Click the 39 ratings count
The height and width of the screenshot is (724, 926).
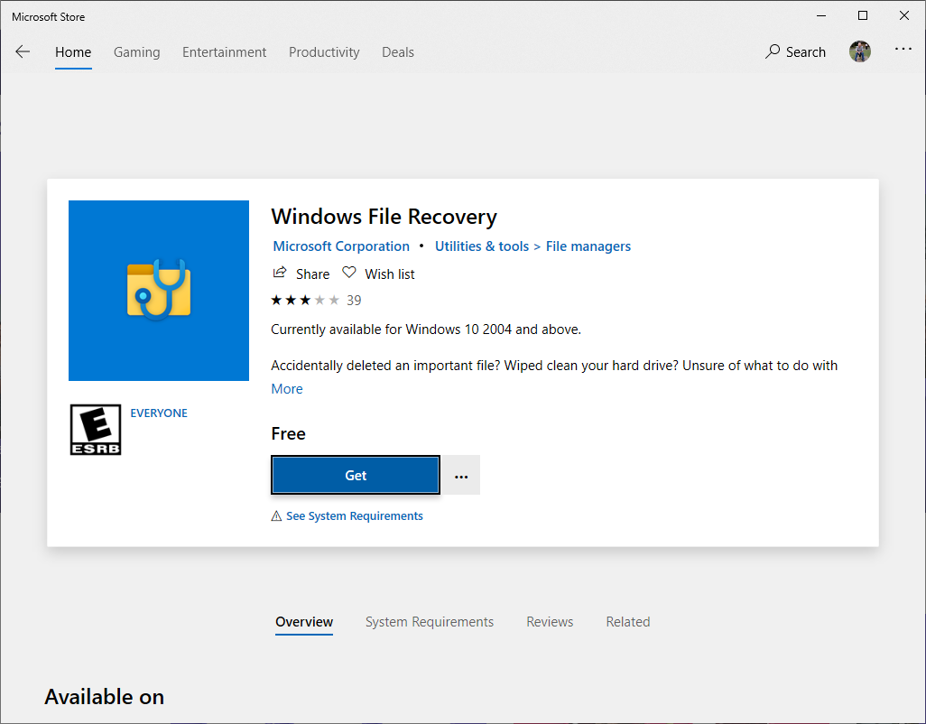[x=354, y=300]
